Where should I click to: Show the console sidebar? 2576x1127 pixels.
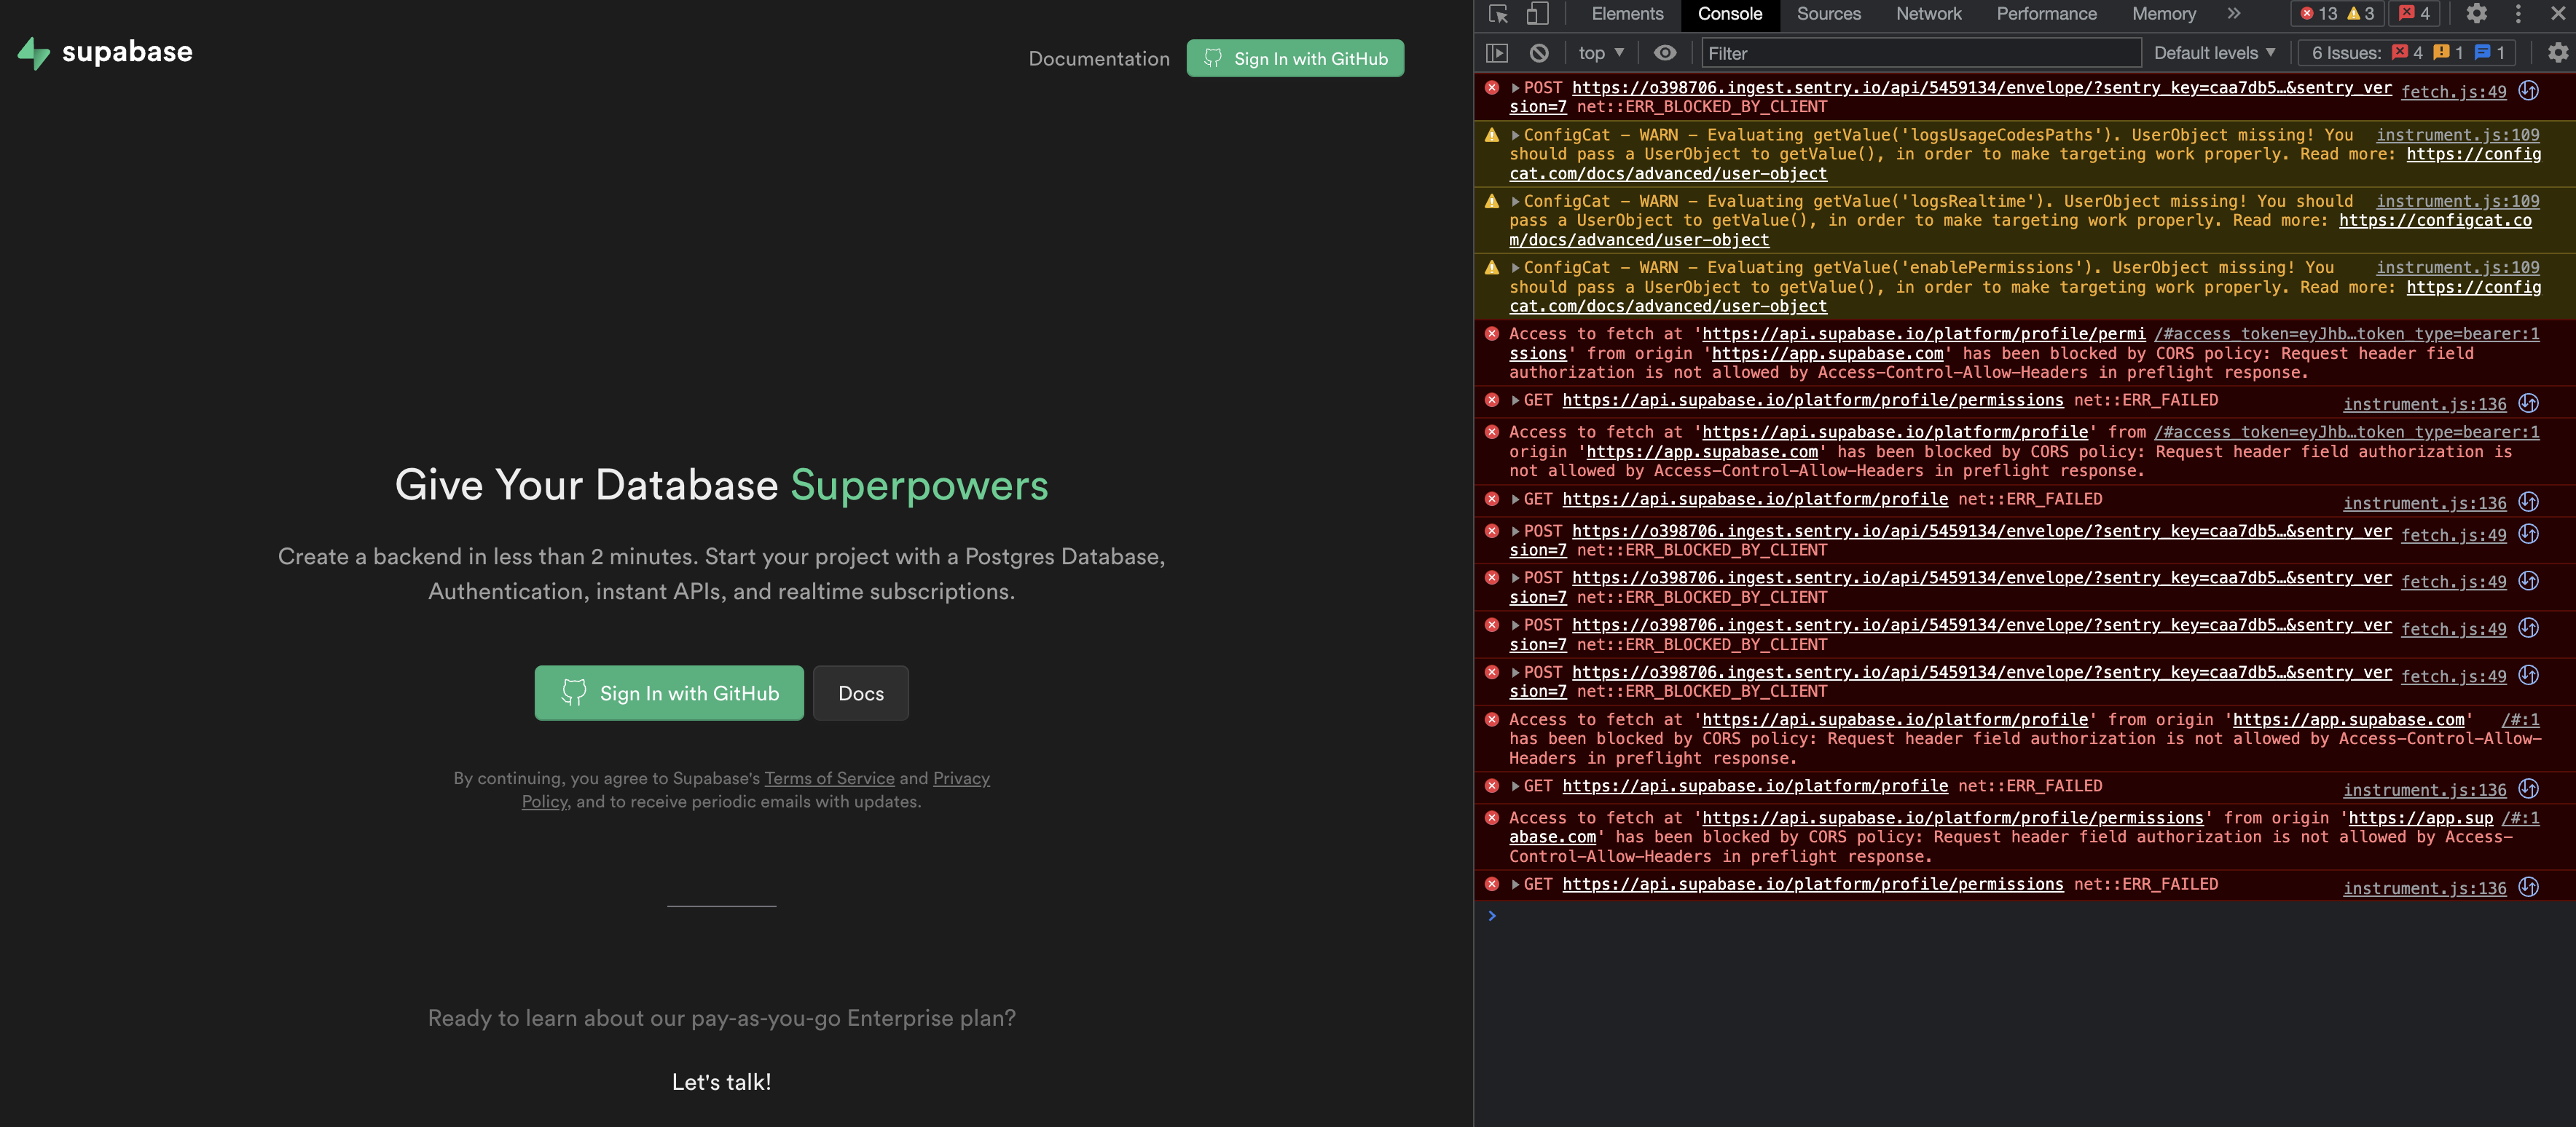[x=1497, y=52]
